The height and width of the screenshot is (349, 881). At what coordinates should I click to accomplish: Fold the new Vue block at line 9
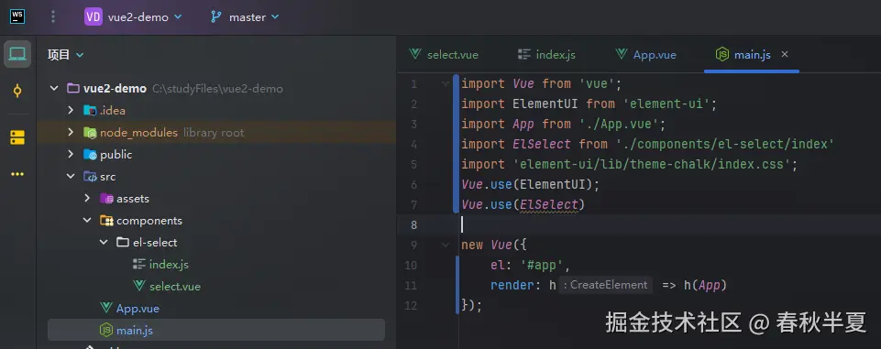(446, 245)
